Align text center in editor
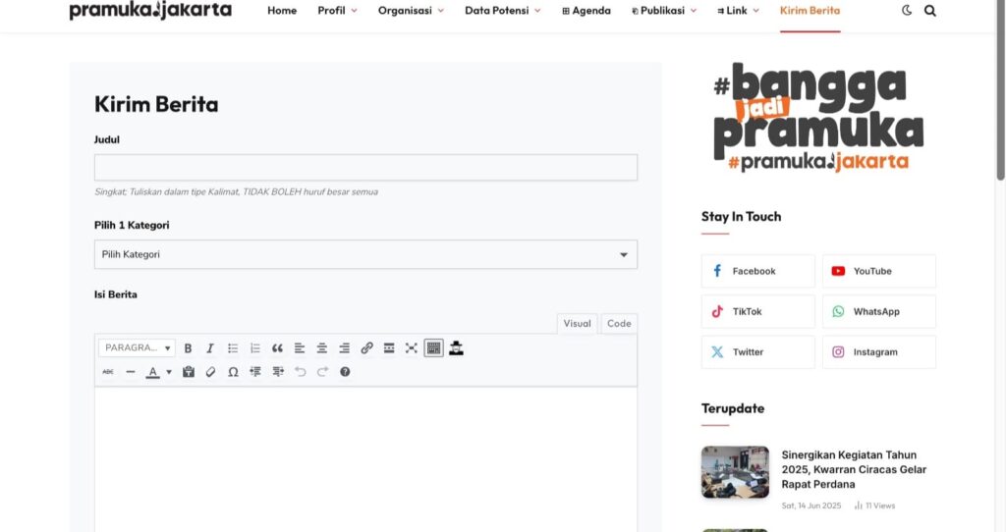The height and width of the screenshot is (532, 1006). point(322,348)
